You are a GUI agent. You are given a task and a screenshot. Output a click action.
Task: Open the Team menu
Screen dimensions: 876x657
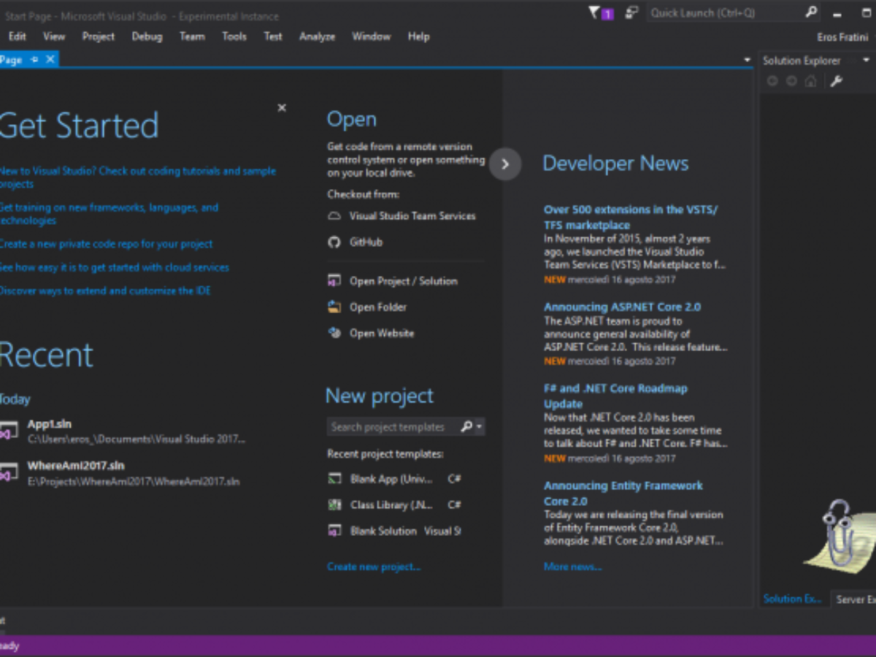pos(192,36)
